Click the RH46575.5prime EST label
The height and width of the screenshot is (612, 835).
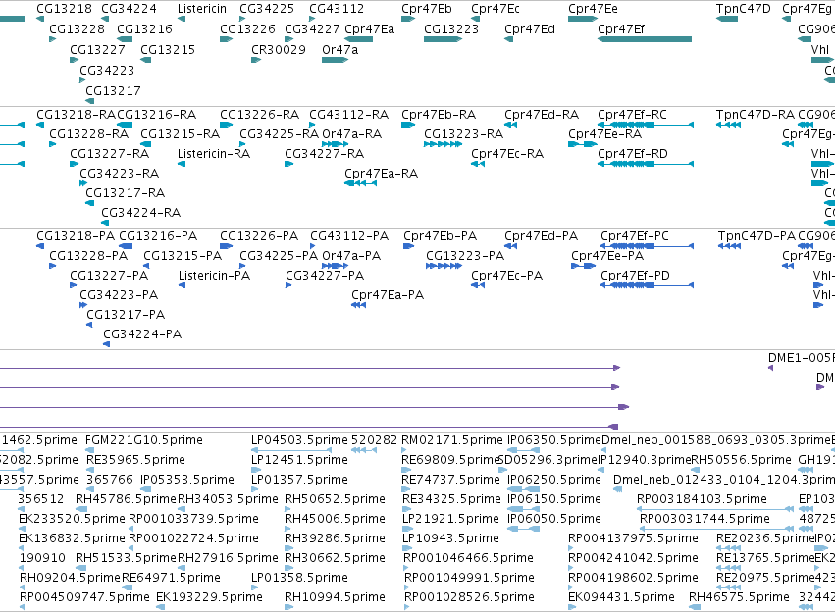click(739, 597)
